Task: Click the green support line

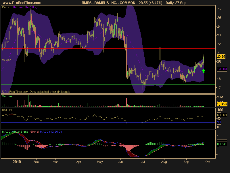Action: (108, 85)
